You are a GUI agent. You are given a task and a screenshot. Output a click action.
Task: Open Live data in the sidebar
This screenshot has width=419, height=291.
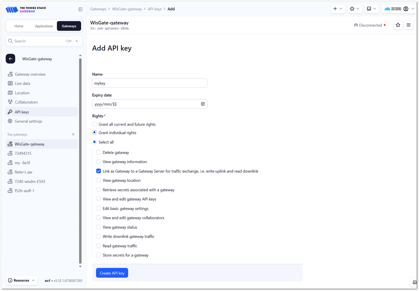coord(22,84)
